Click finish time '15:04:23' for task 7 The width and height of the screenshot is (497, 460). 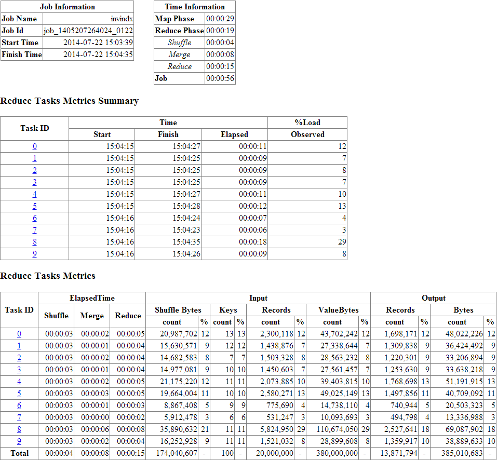186,230
